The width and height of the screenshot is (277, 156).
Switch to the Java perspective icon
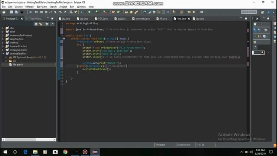click(x=268, y=12)
